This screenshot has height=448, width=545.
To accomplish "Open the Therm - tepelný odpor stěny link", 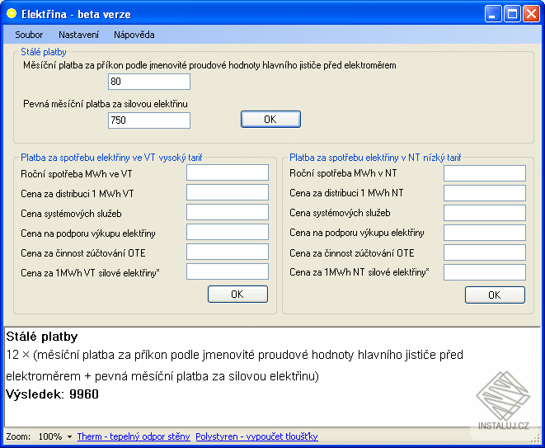I will click(x=134, y=436).
